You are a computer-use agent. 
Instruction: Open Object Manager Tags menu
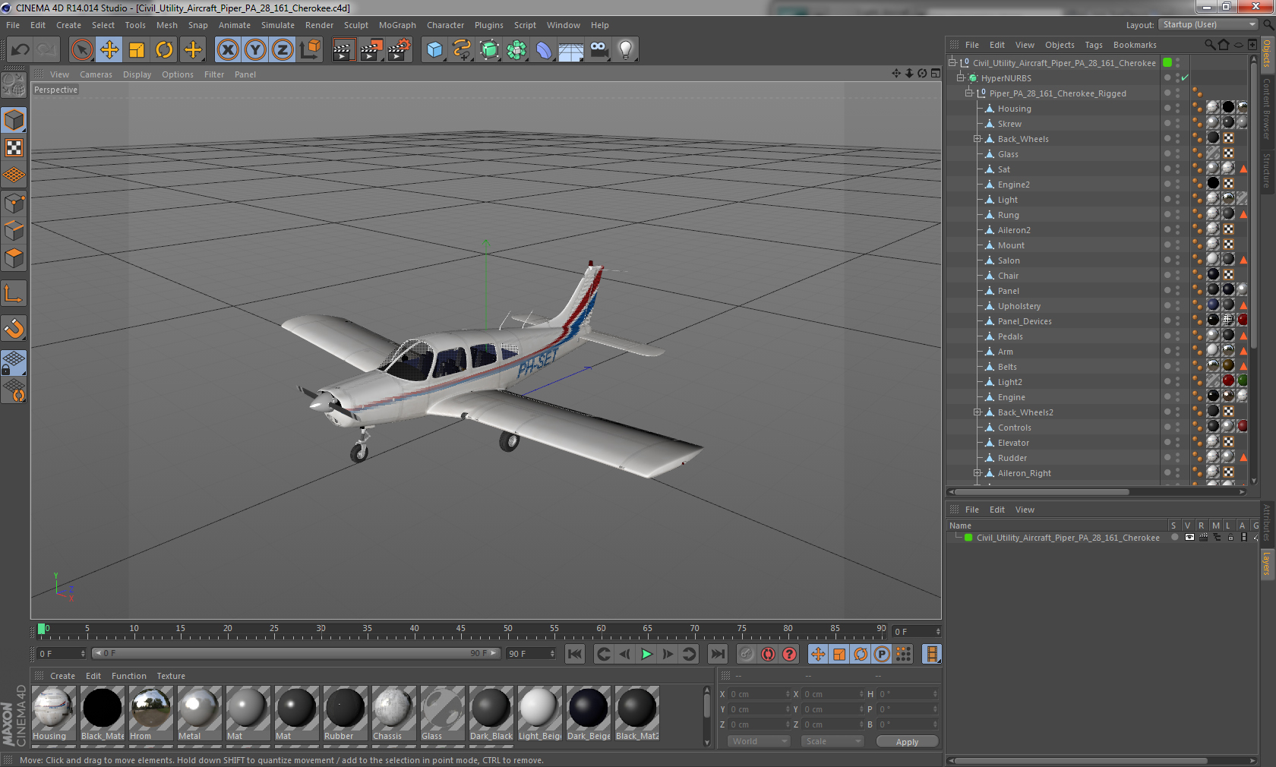click(1094, 45)
